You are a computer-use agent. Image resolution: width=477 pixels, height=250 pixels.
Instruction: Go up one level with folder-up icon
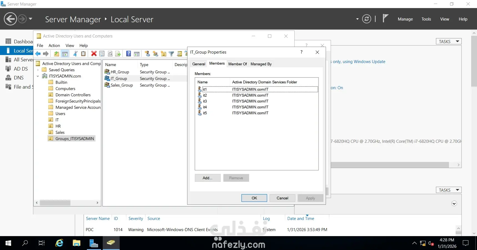pyautogui.click(x=57, y=54)
